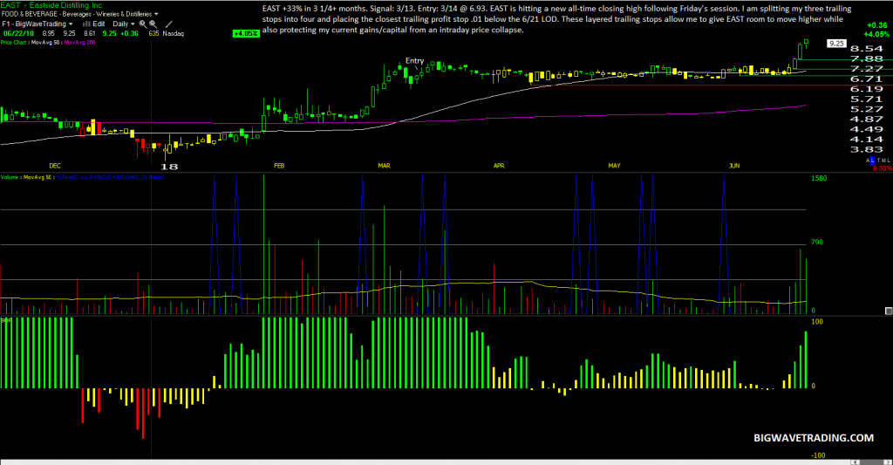Viewport: 893px width, 465px height.
Task: Click the MAR month label on time axis
Action: 385,166
